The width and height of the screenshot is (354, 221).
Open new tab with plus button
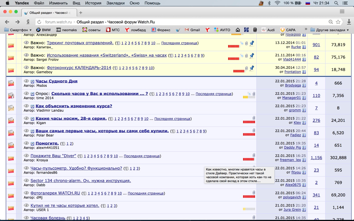pos(81,13)
